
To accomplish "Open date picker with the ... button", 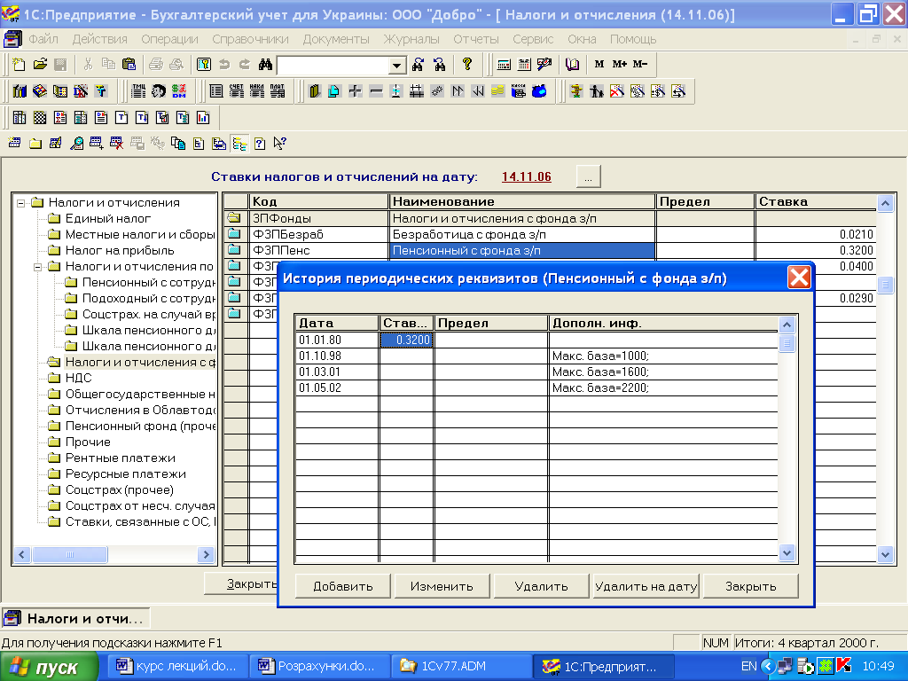I will point(589,176).
